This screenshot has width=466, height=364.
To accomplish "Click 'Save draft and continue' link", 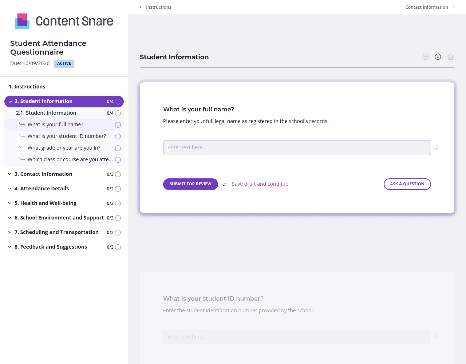I will pyautogui.click(x=260, y=184).
